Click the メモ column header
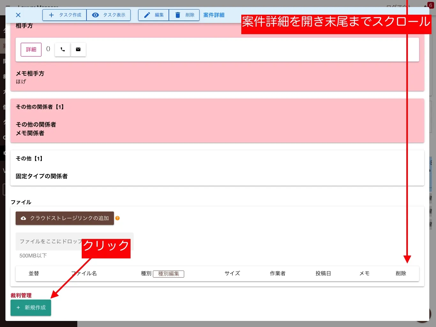Image resolution: width=436 pixels, height=327 pixels. point(365,273)
